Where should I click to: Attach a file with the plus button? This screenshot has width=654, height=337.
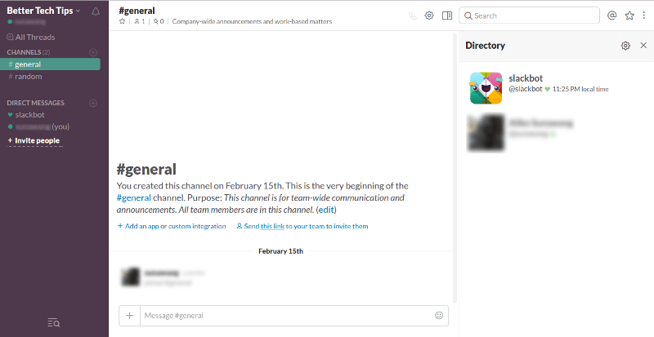coord(130,315)
